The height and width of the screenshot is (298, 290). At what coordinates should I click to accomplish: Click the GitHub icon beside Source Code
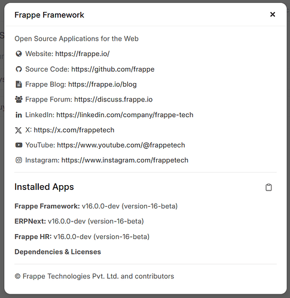pos(19,69)
